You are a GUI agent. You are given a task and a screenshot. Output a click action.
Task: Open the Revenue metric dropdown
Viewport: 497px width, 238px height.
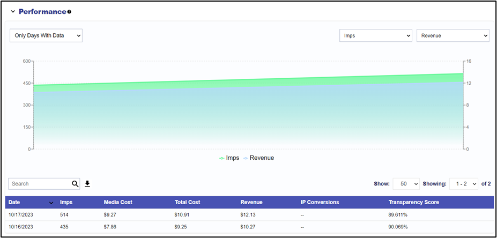click(453, 35)
